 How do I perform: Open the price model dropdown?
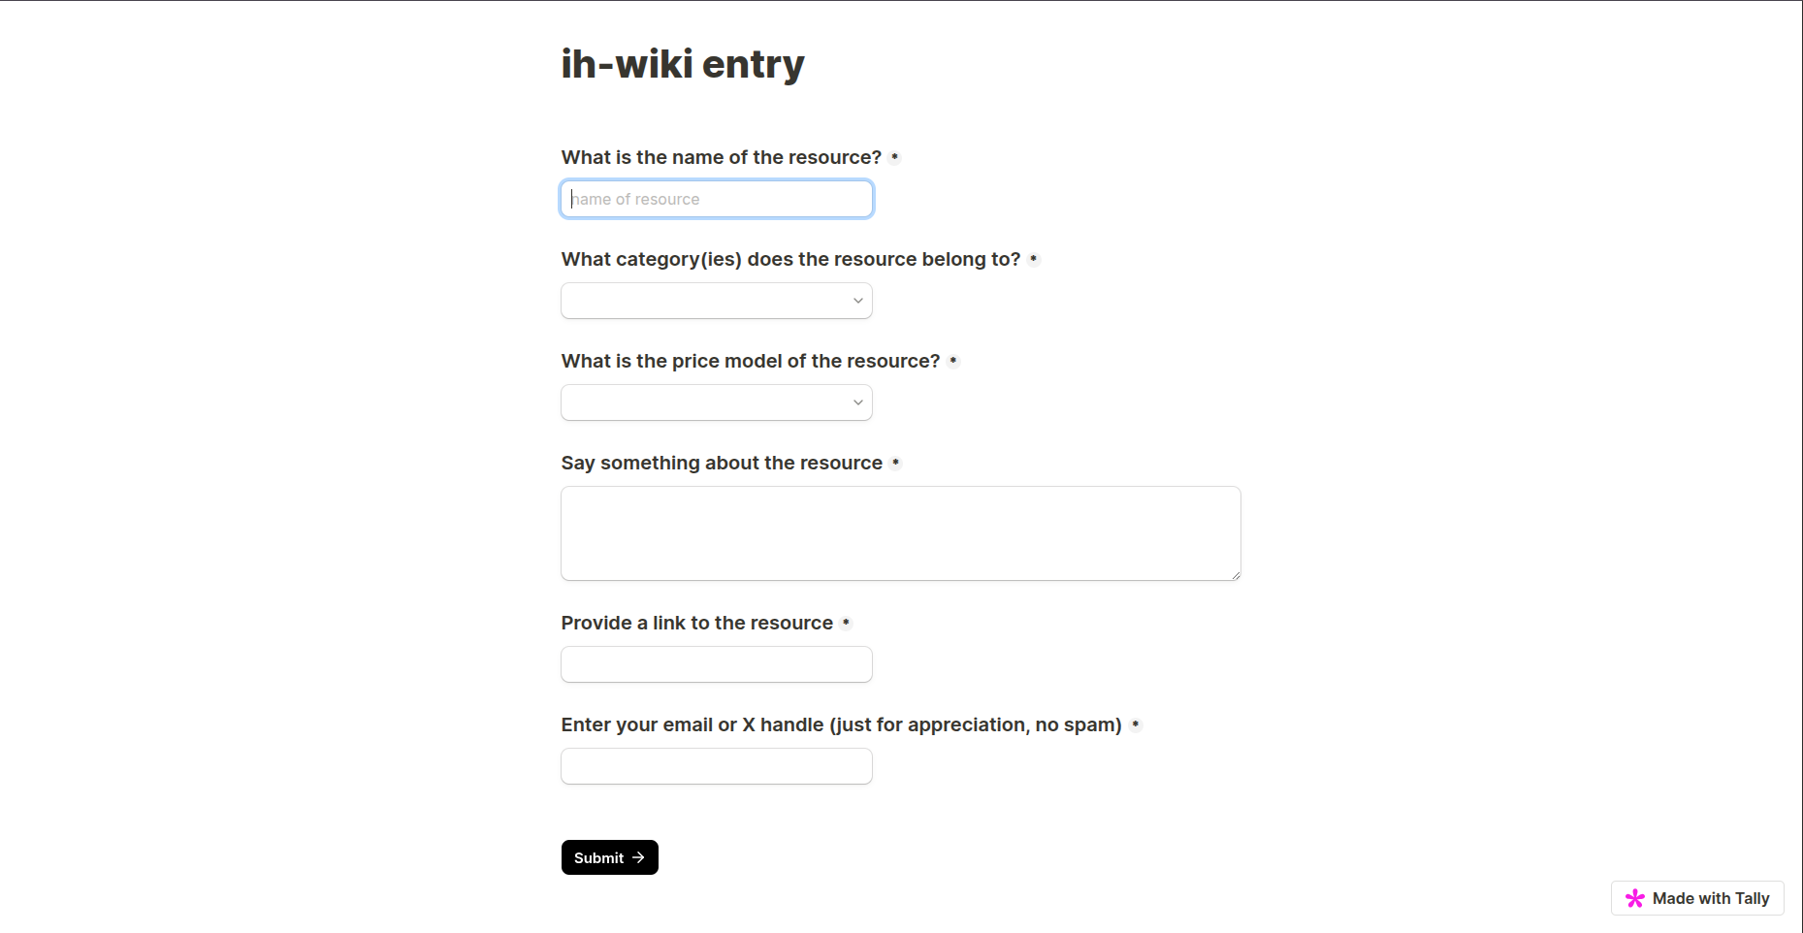716,402
